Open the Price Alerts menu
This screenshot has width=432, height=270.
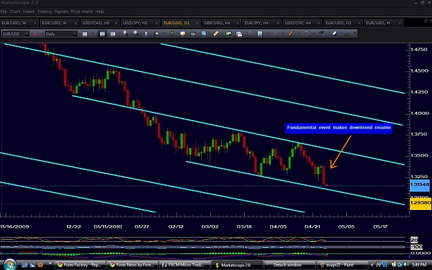[82, 12]
